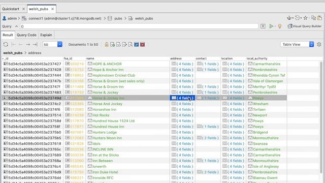Open the Explain tab
The width and height of the screenshot is (325, 183).
click(46, 35)
